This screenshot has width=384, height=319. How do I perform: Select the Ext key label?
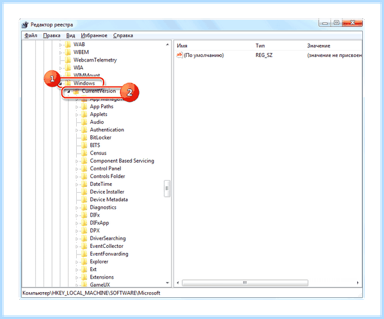tap(93, 270)
